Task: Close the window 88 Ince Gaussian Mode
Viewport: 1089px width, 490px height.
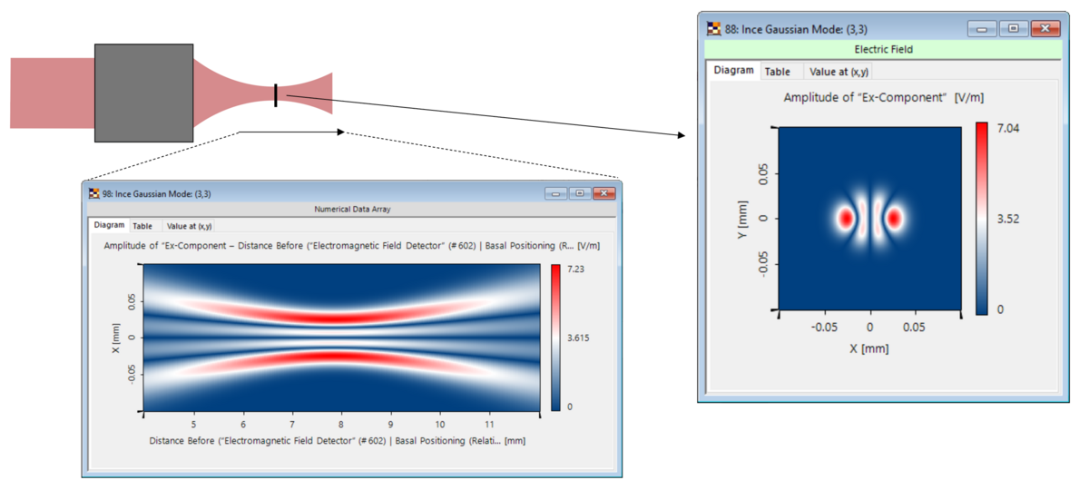Action: pos(1045,28)
